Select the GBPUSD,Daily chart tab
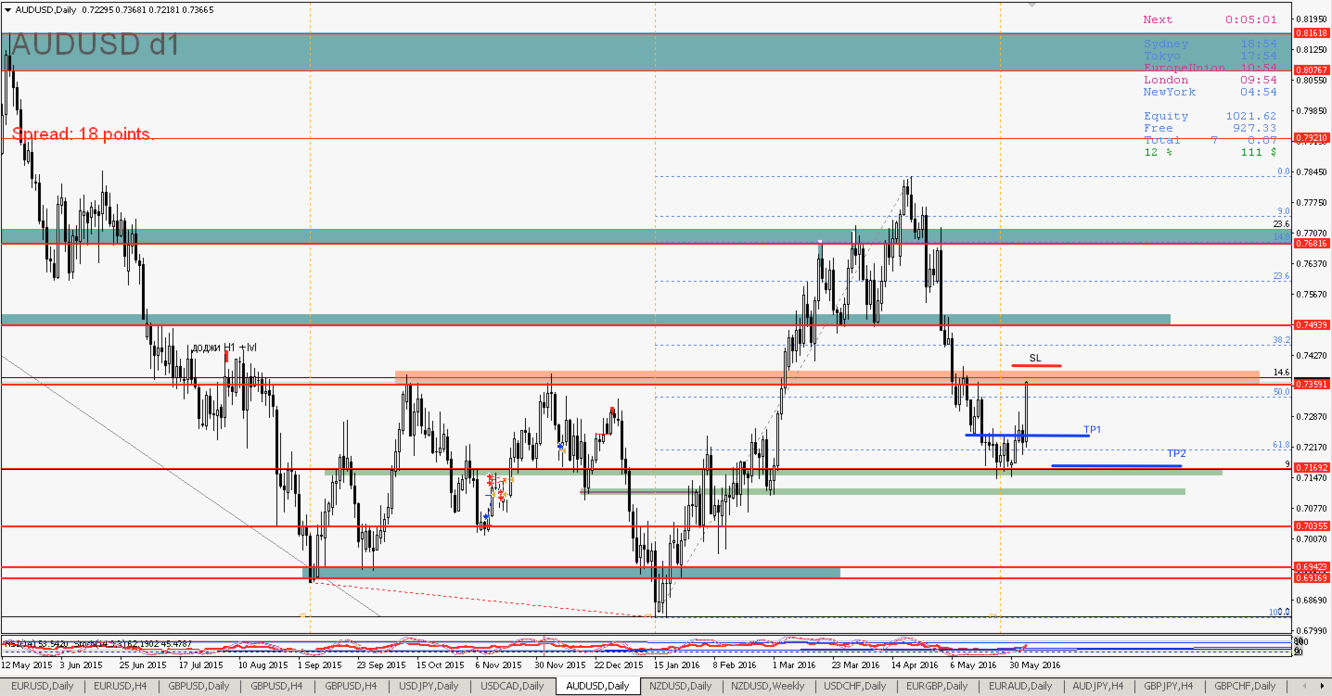 point(199,687)
